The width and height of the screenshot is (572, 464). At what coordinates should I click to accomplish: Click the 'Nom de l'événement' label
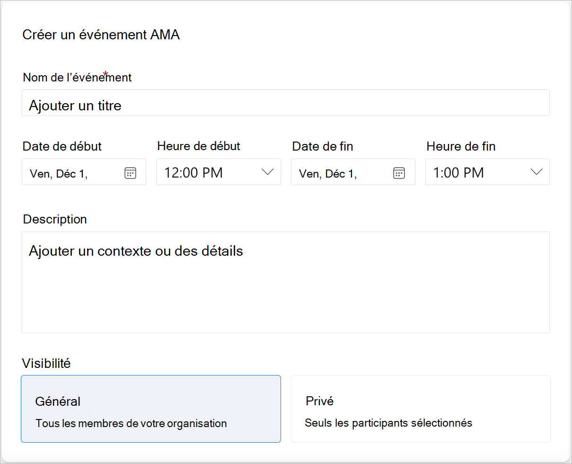coord(77,77)
